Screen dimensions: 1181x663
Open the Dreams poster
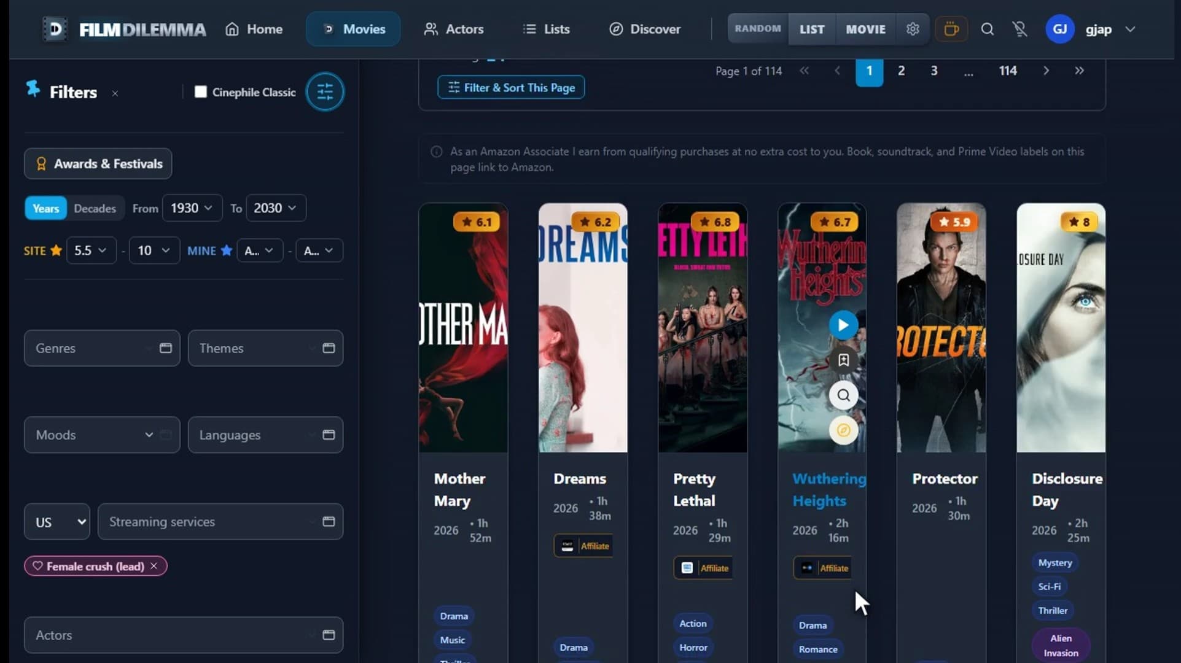click(x=583, y=328)
